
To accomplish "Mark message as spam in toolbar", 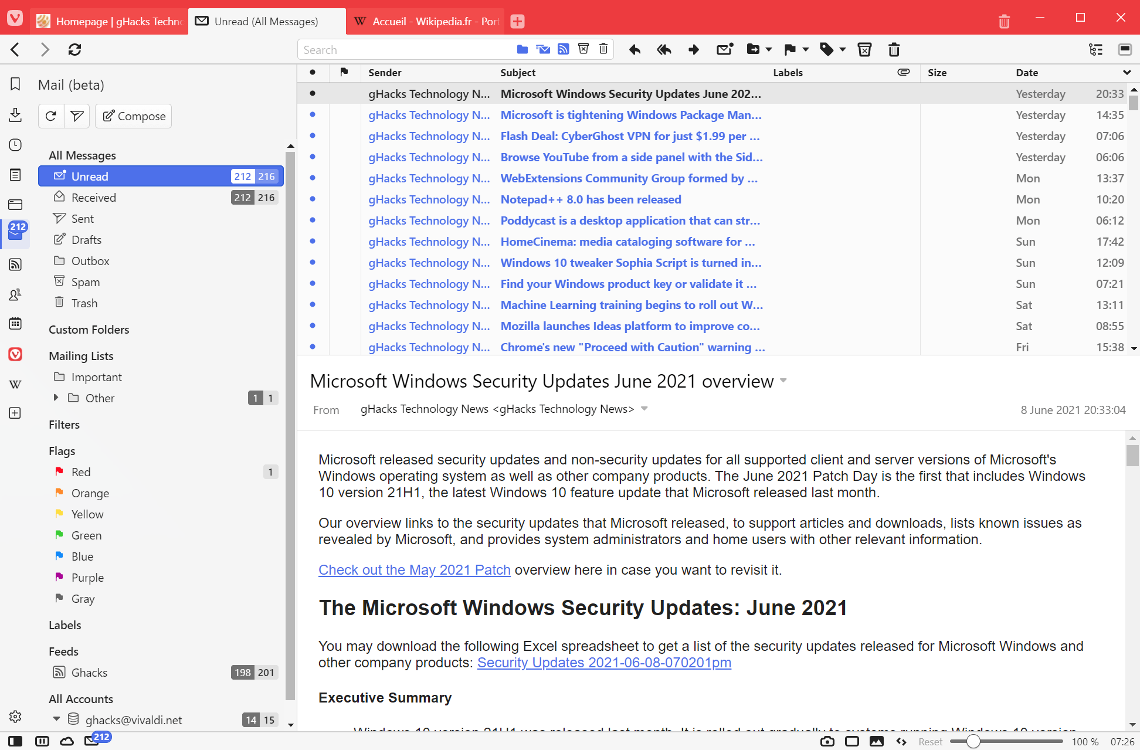I will click(864, 50).
